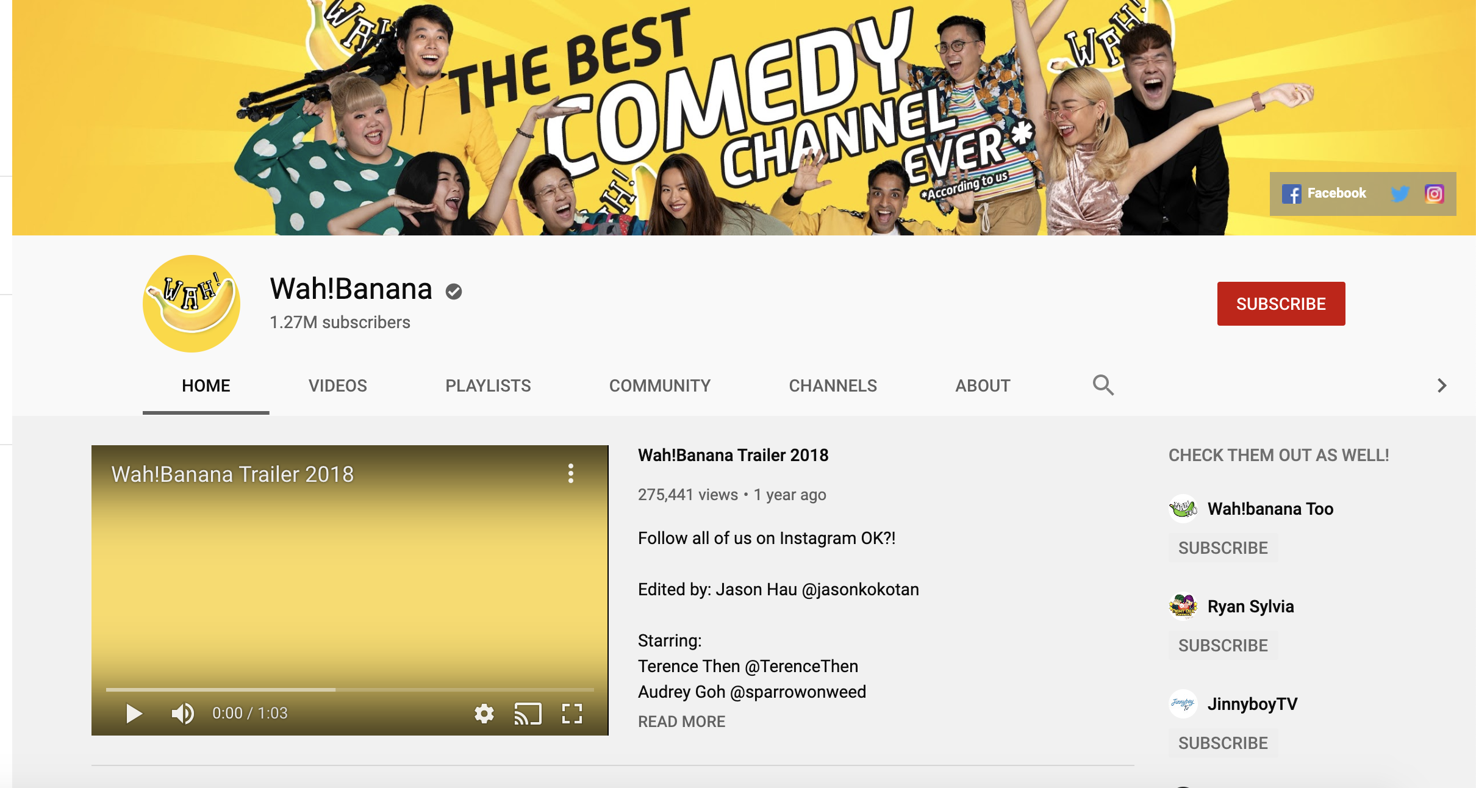Open the Ryan Sylvia channel name
The width and height of the screenshot is (1476, 788).
[1251, 606]
